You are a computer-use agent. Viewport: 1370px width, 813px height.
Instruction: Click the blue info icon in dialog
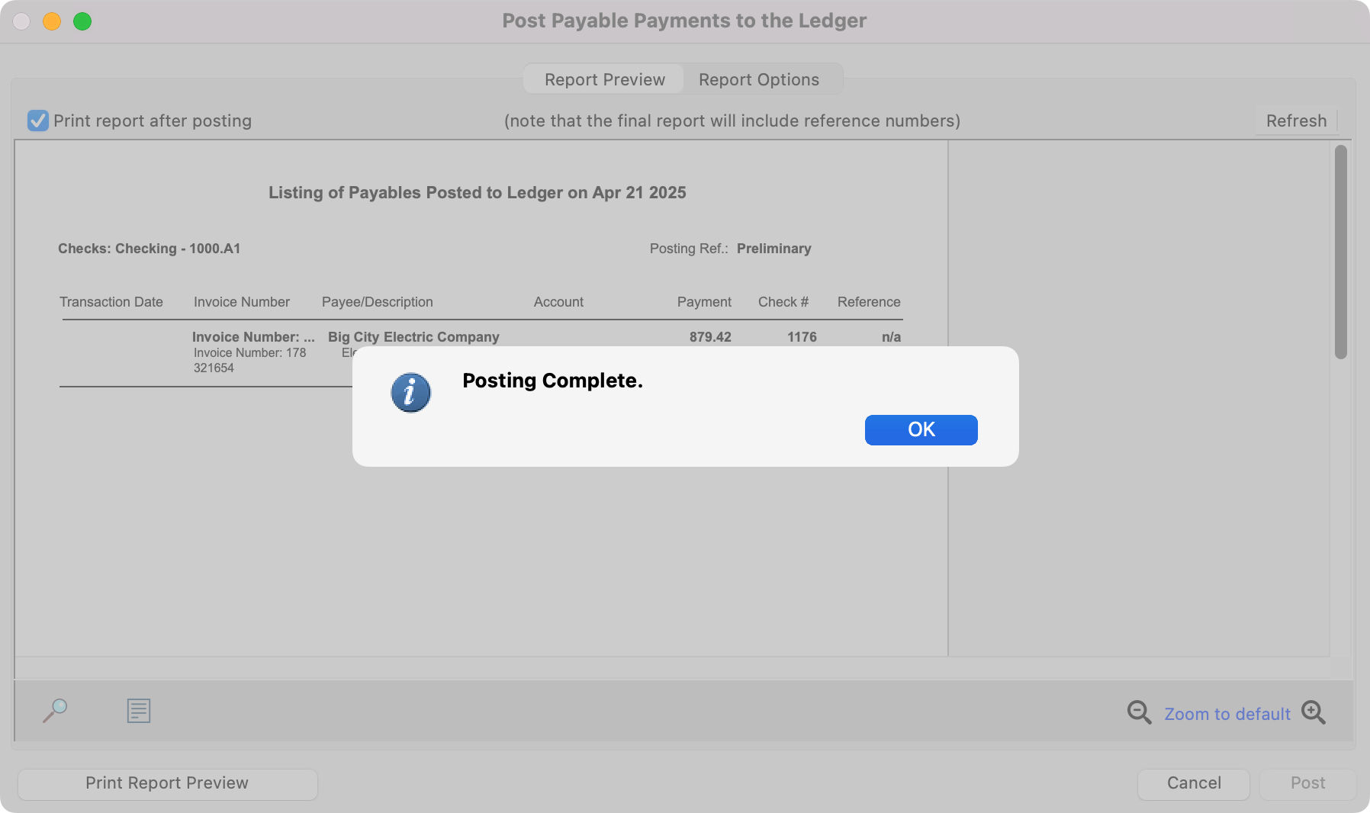click(410, 393)
